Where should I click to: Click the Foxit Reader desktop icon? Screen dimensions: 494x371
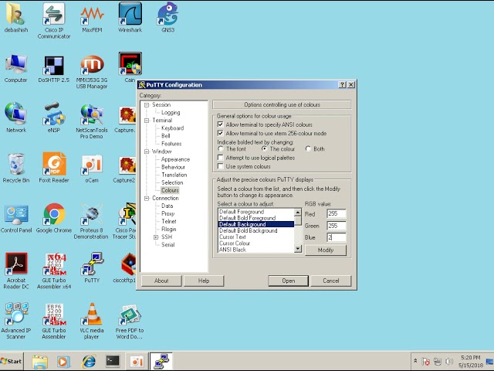pos(54,165)
